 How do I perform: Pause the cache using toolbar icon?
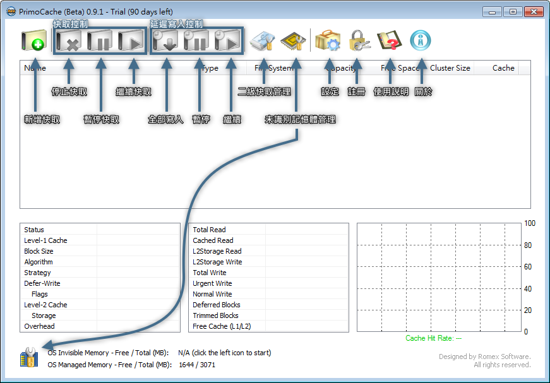[100, 40]
